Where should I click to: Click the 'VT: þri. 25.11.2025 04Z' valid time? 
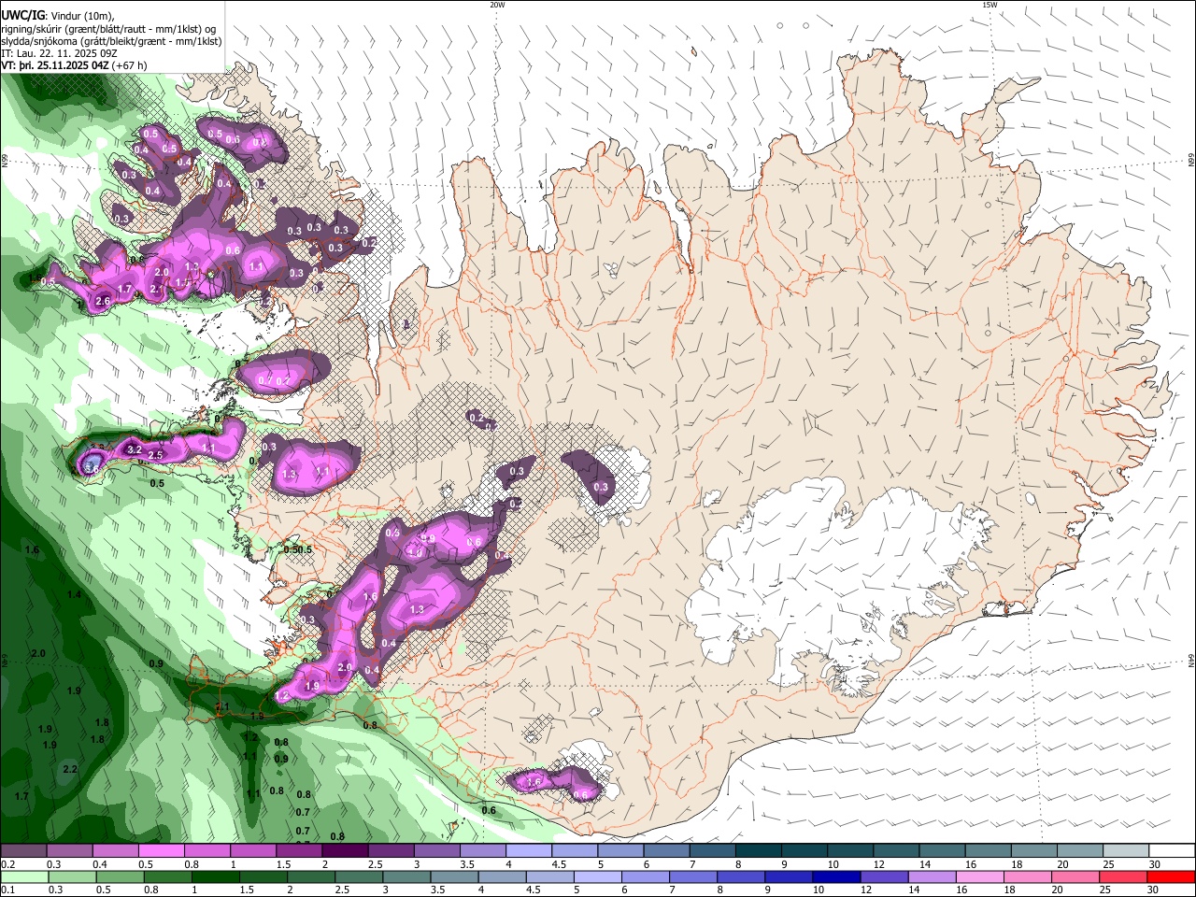(x=55, y=65)
